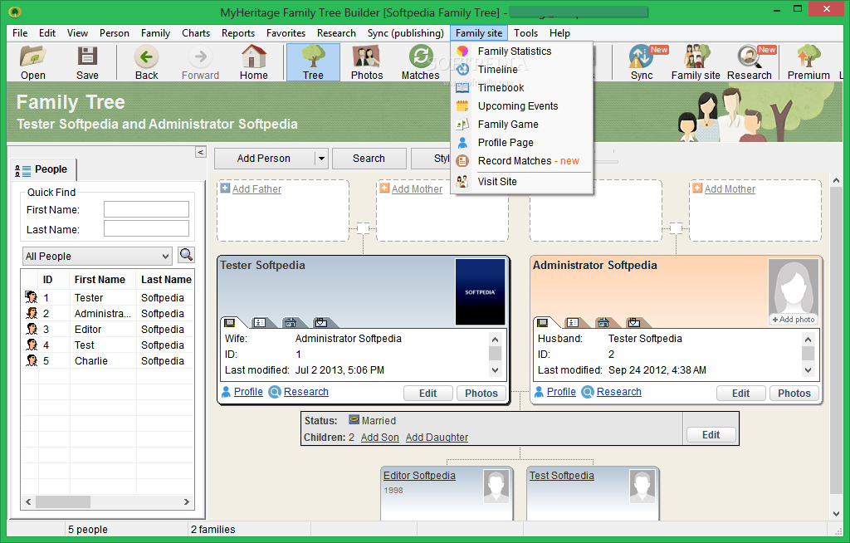Sort by First Name column header
850x543 pixels.
102,279
